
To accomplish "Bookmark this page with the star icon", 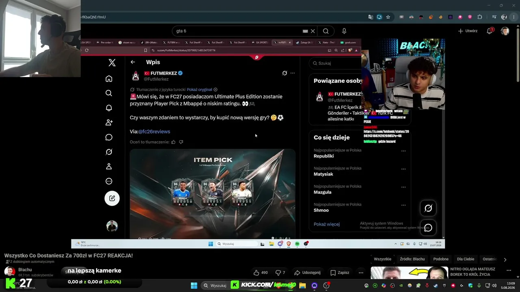I will pyautogui.click(x=388, y=17).
